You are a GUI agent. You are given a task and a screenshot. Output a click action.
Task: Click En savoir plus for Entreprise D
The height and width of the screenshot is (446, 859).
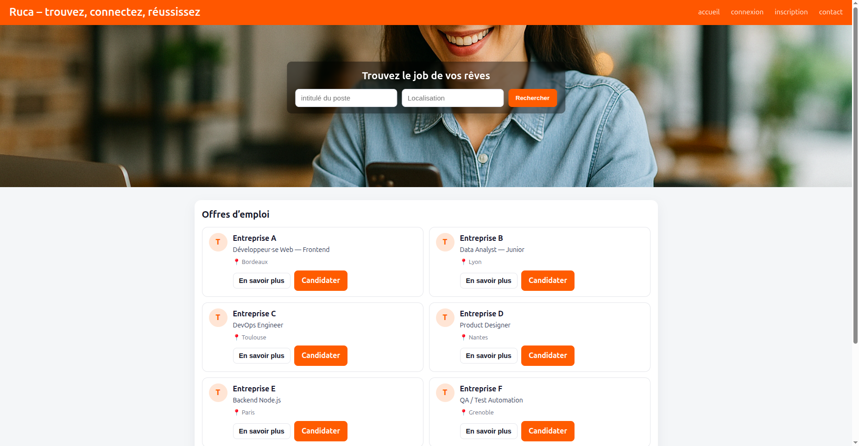[x=488, y=356]
